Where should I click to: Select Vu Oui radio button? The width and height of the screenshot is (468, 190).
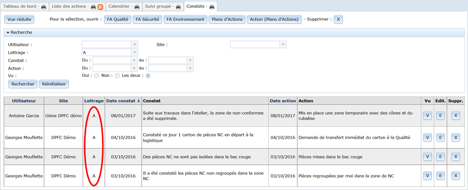[96, 76]
